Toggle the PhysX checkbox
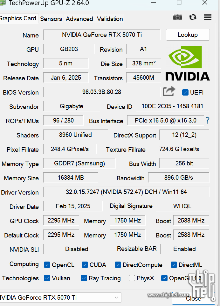 (132, 278)
